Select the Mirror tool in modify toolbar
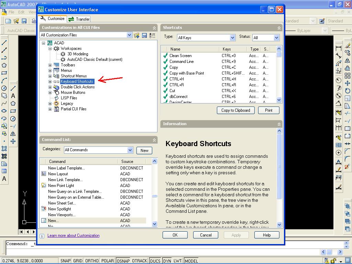This screenshot has width=352, height=264. [348, 60]
